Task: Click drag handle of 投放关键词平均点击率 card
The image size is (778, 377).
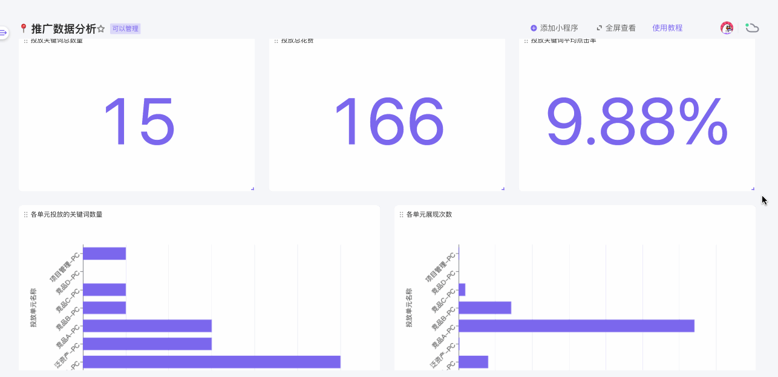Action: click(526, 41)
